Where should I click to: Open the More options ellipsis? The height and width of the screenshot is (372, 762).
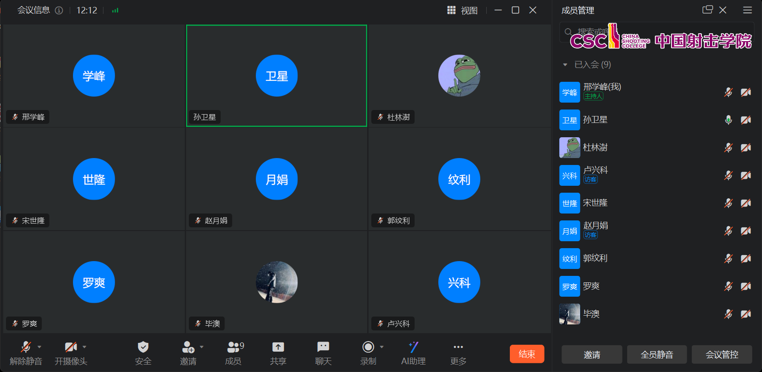(458, 347)
